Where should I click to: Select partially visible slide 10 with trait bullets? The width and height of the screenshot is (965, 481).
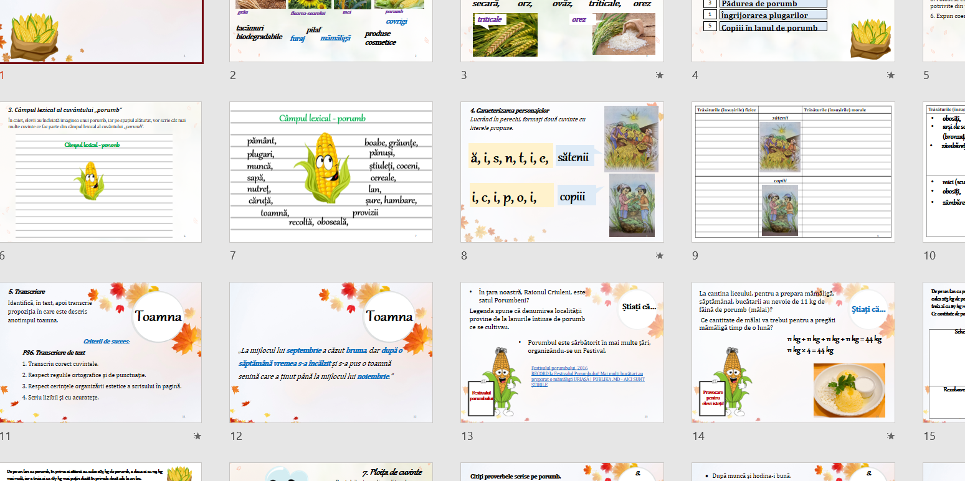944,172
